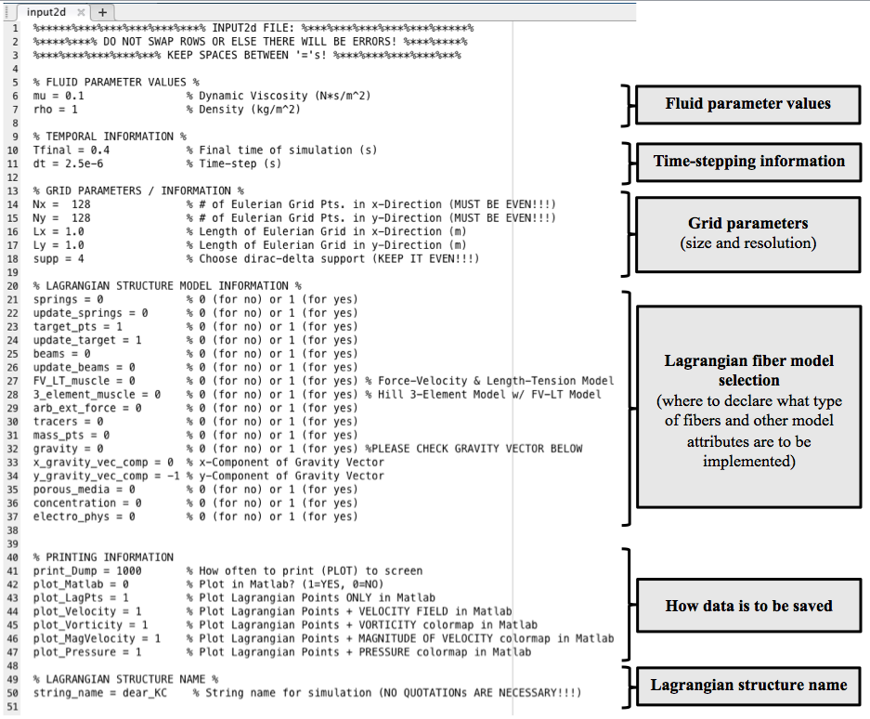Screen dimensions: 870x719
Task: Click the Lagrangian structure name label box
Action: 747,686
